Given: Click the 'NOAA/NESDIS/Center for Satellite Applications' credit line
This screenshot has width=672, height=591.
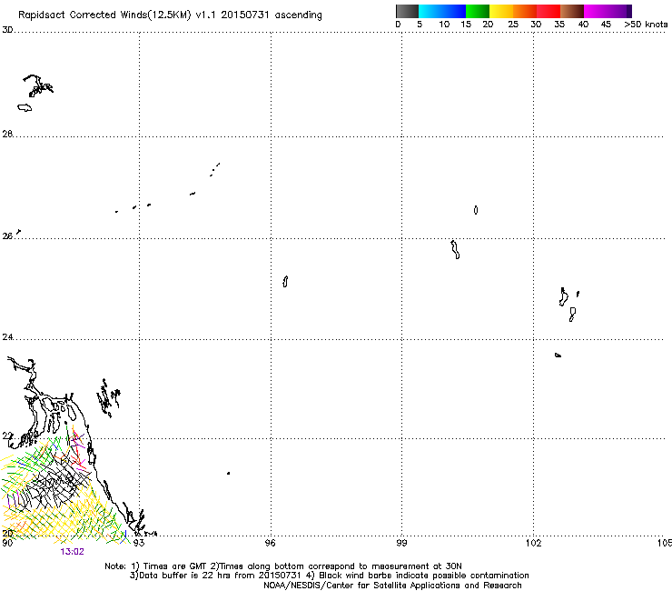Looking at the screenshot, I should tap(392, 586).
